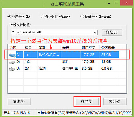Sort by the 类型 column header
Screen dimensions: 134x117
(49, 48)
